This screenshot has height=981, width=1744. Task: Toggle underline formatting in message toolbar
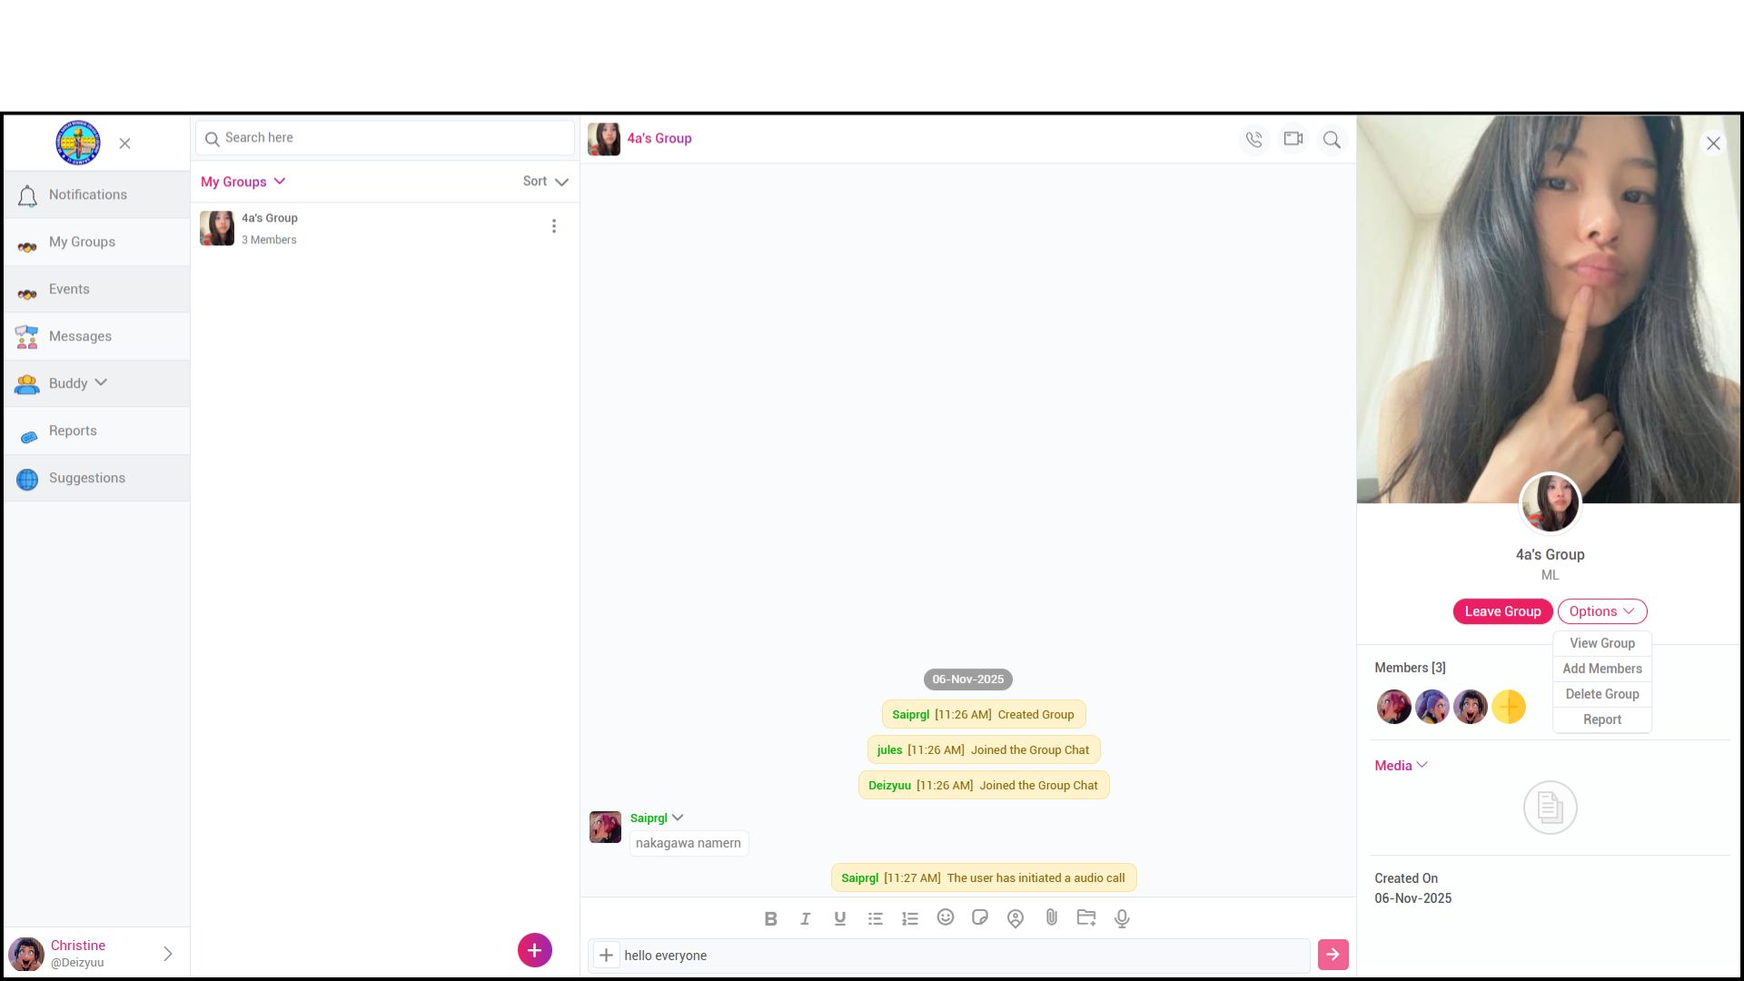pos(839,918)
